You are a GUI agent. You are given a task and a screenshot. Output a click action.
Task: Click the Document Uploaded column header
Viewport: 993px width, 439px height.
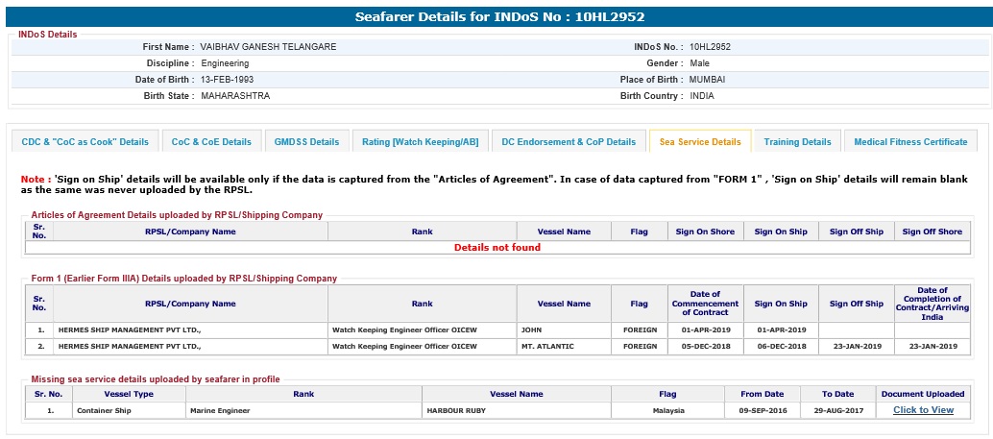923,394
